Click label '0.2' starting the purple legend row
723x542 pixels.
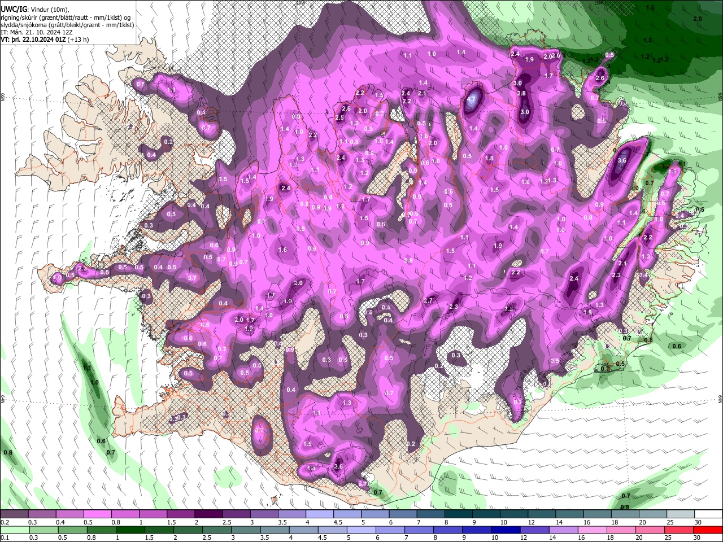(5, 522)
